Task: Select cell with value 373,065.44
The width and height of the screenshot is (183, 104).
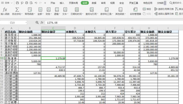Action: coord(149,38)
